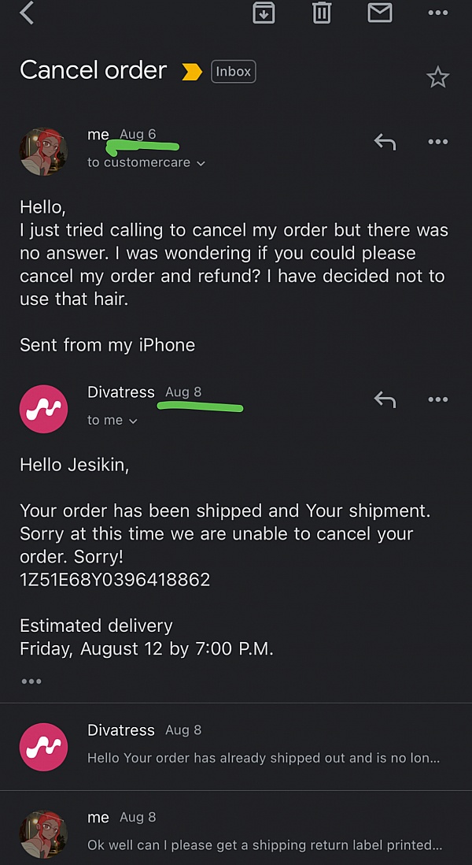The height and width of the screenshot is (865, 472).
Task: Open more options for Divatress message
Action: click(437, 400)
